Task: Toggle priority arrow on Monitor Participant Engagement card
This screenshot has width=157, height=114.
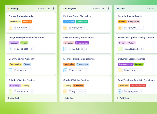Action: click(65, 70)
